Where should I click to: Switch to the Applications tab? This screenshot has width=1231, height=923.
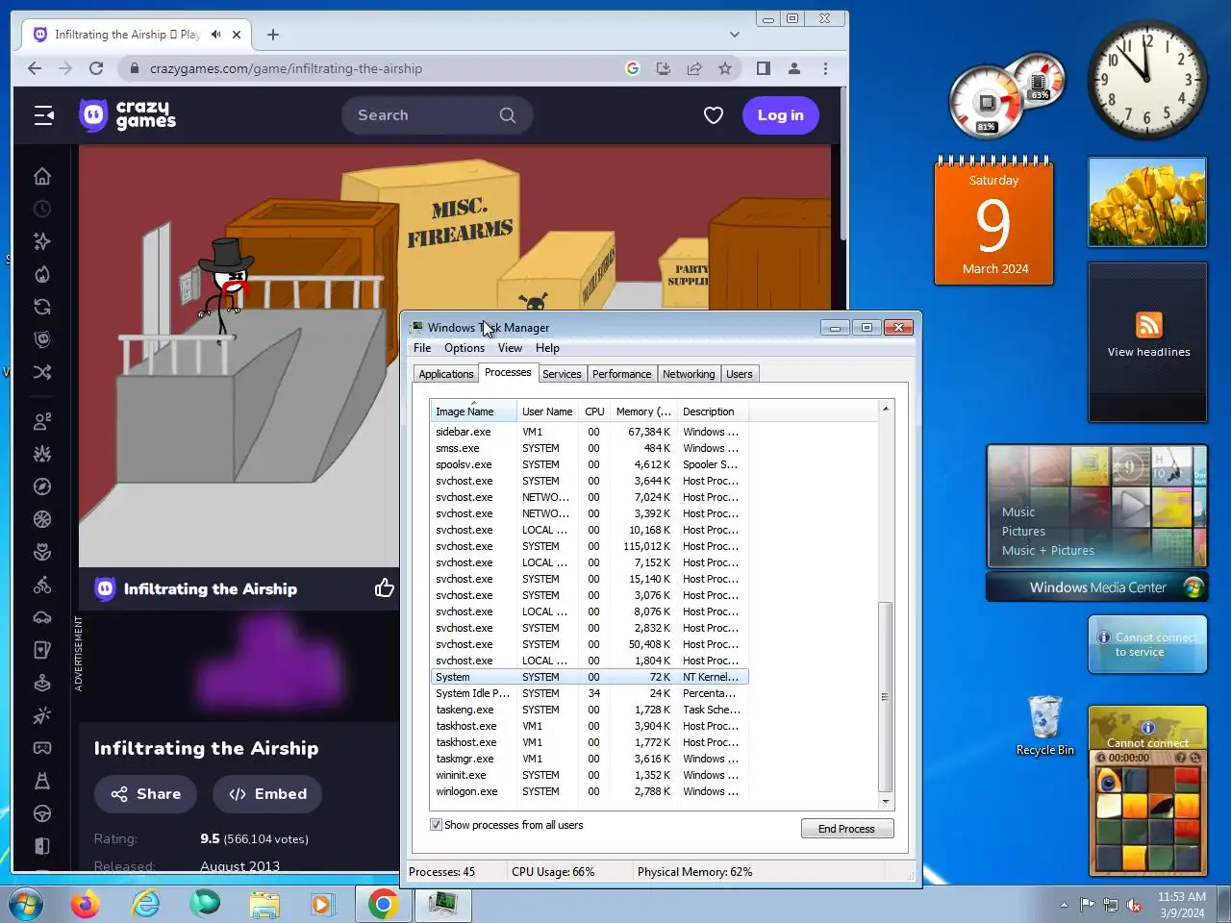(446, 374)
